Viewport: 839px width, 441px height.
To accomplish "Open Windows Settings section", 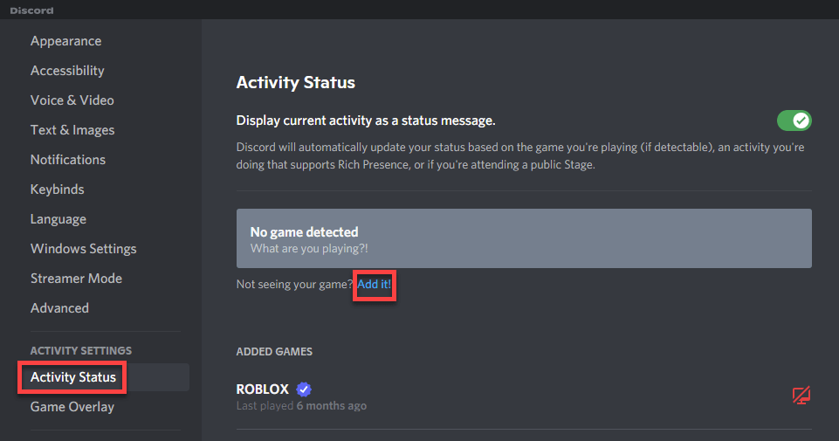I will pyautogui.click(x=83, y=249).
